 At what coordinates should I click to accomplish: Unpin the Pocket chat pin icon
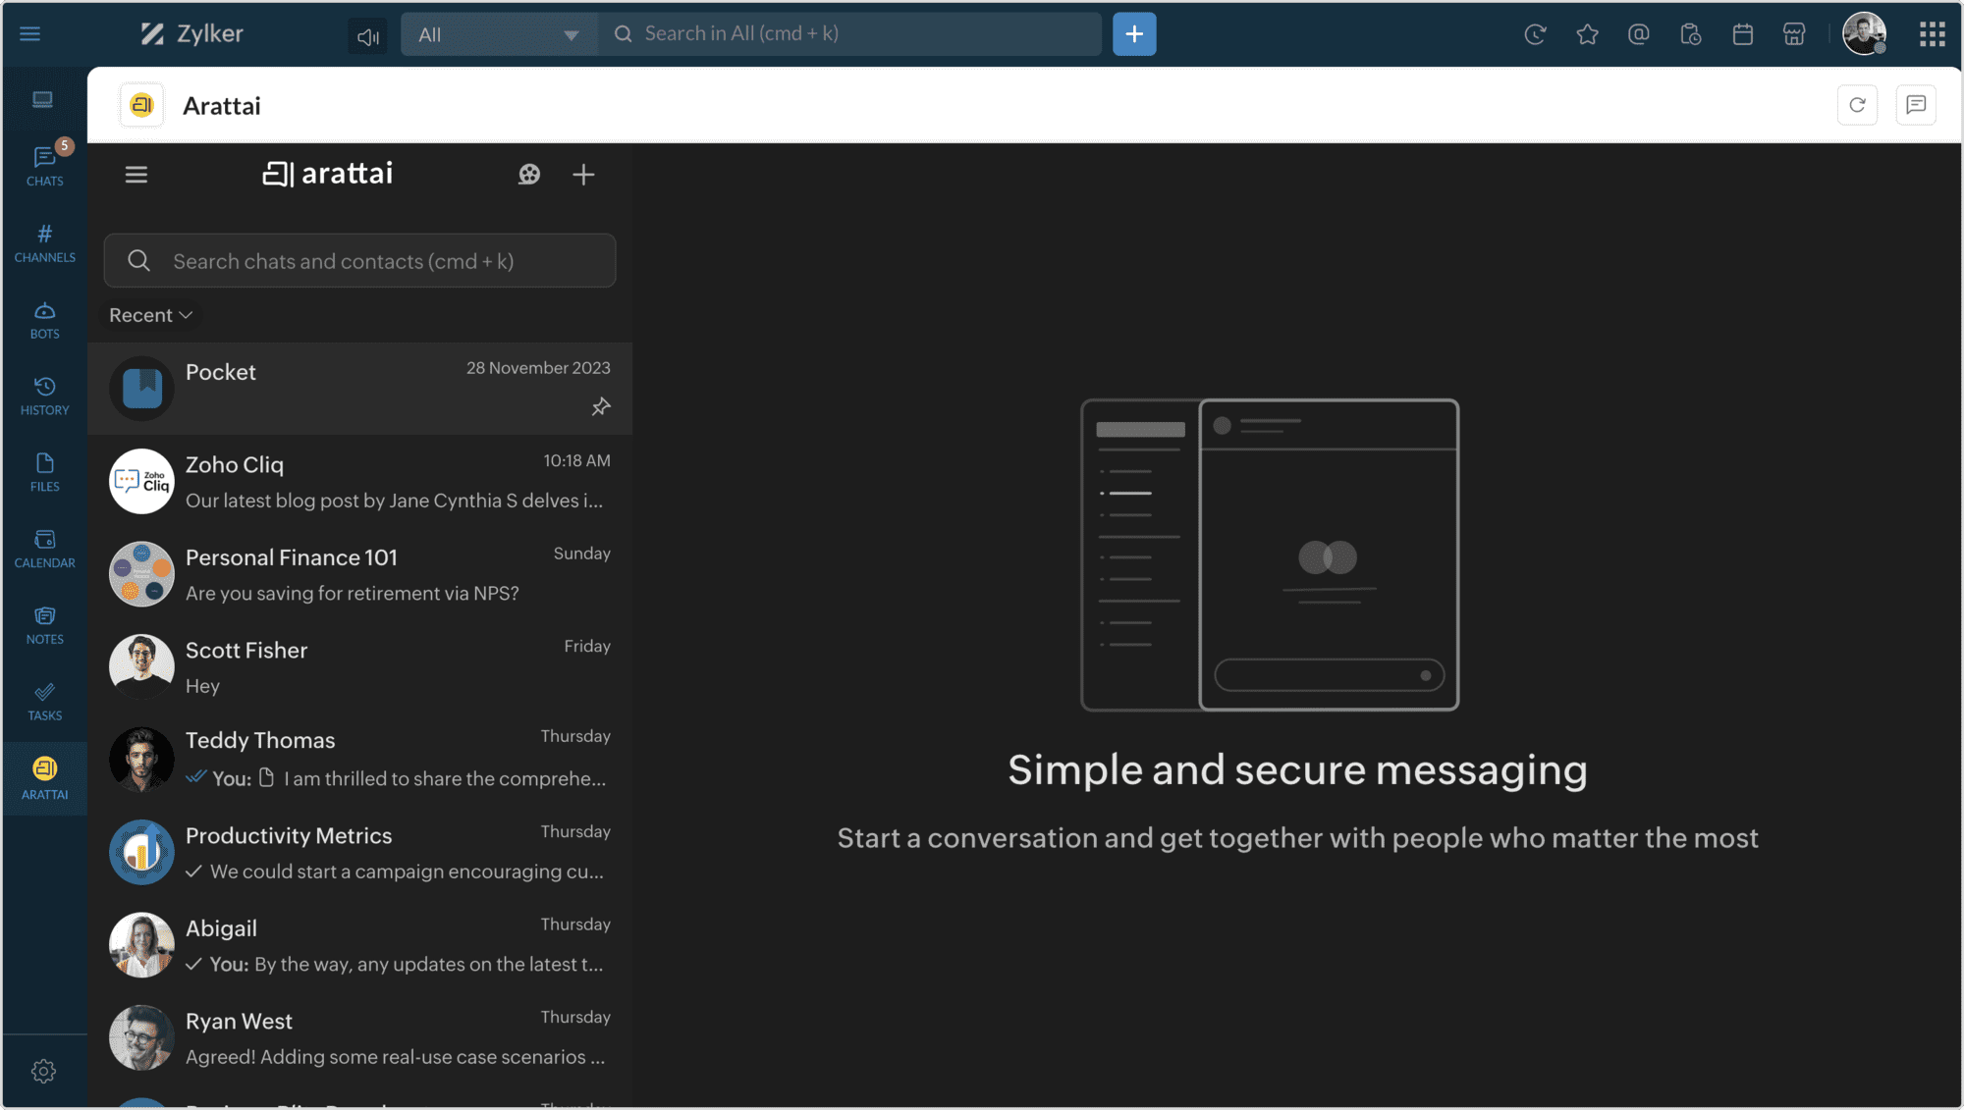point(601,406)
